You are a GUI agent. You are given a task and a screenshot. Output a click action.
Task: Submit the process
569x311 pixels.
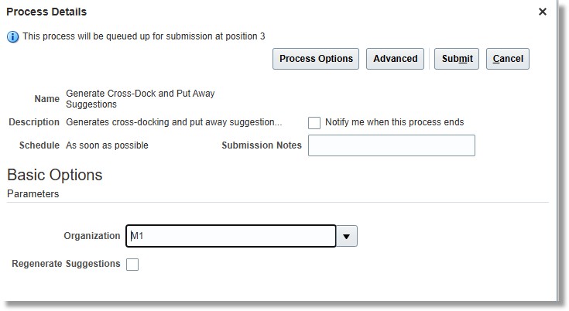coord(457,59)
